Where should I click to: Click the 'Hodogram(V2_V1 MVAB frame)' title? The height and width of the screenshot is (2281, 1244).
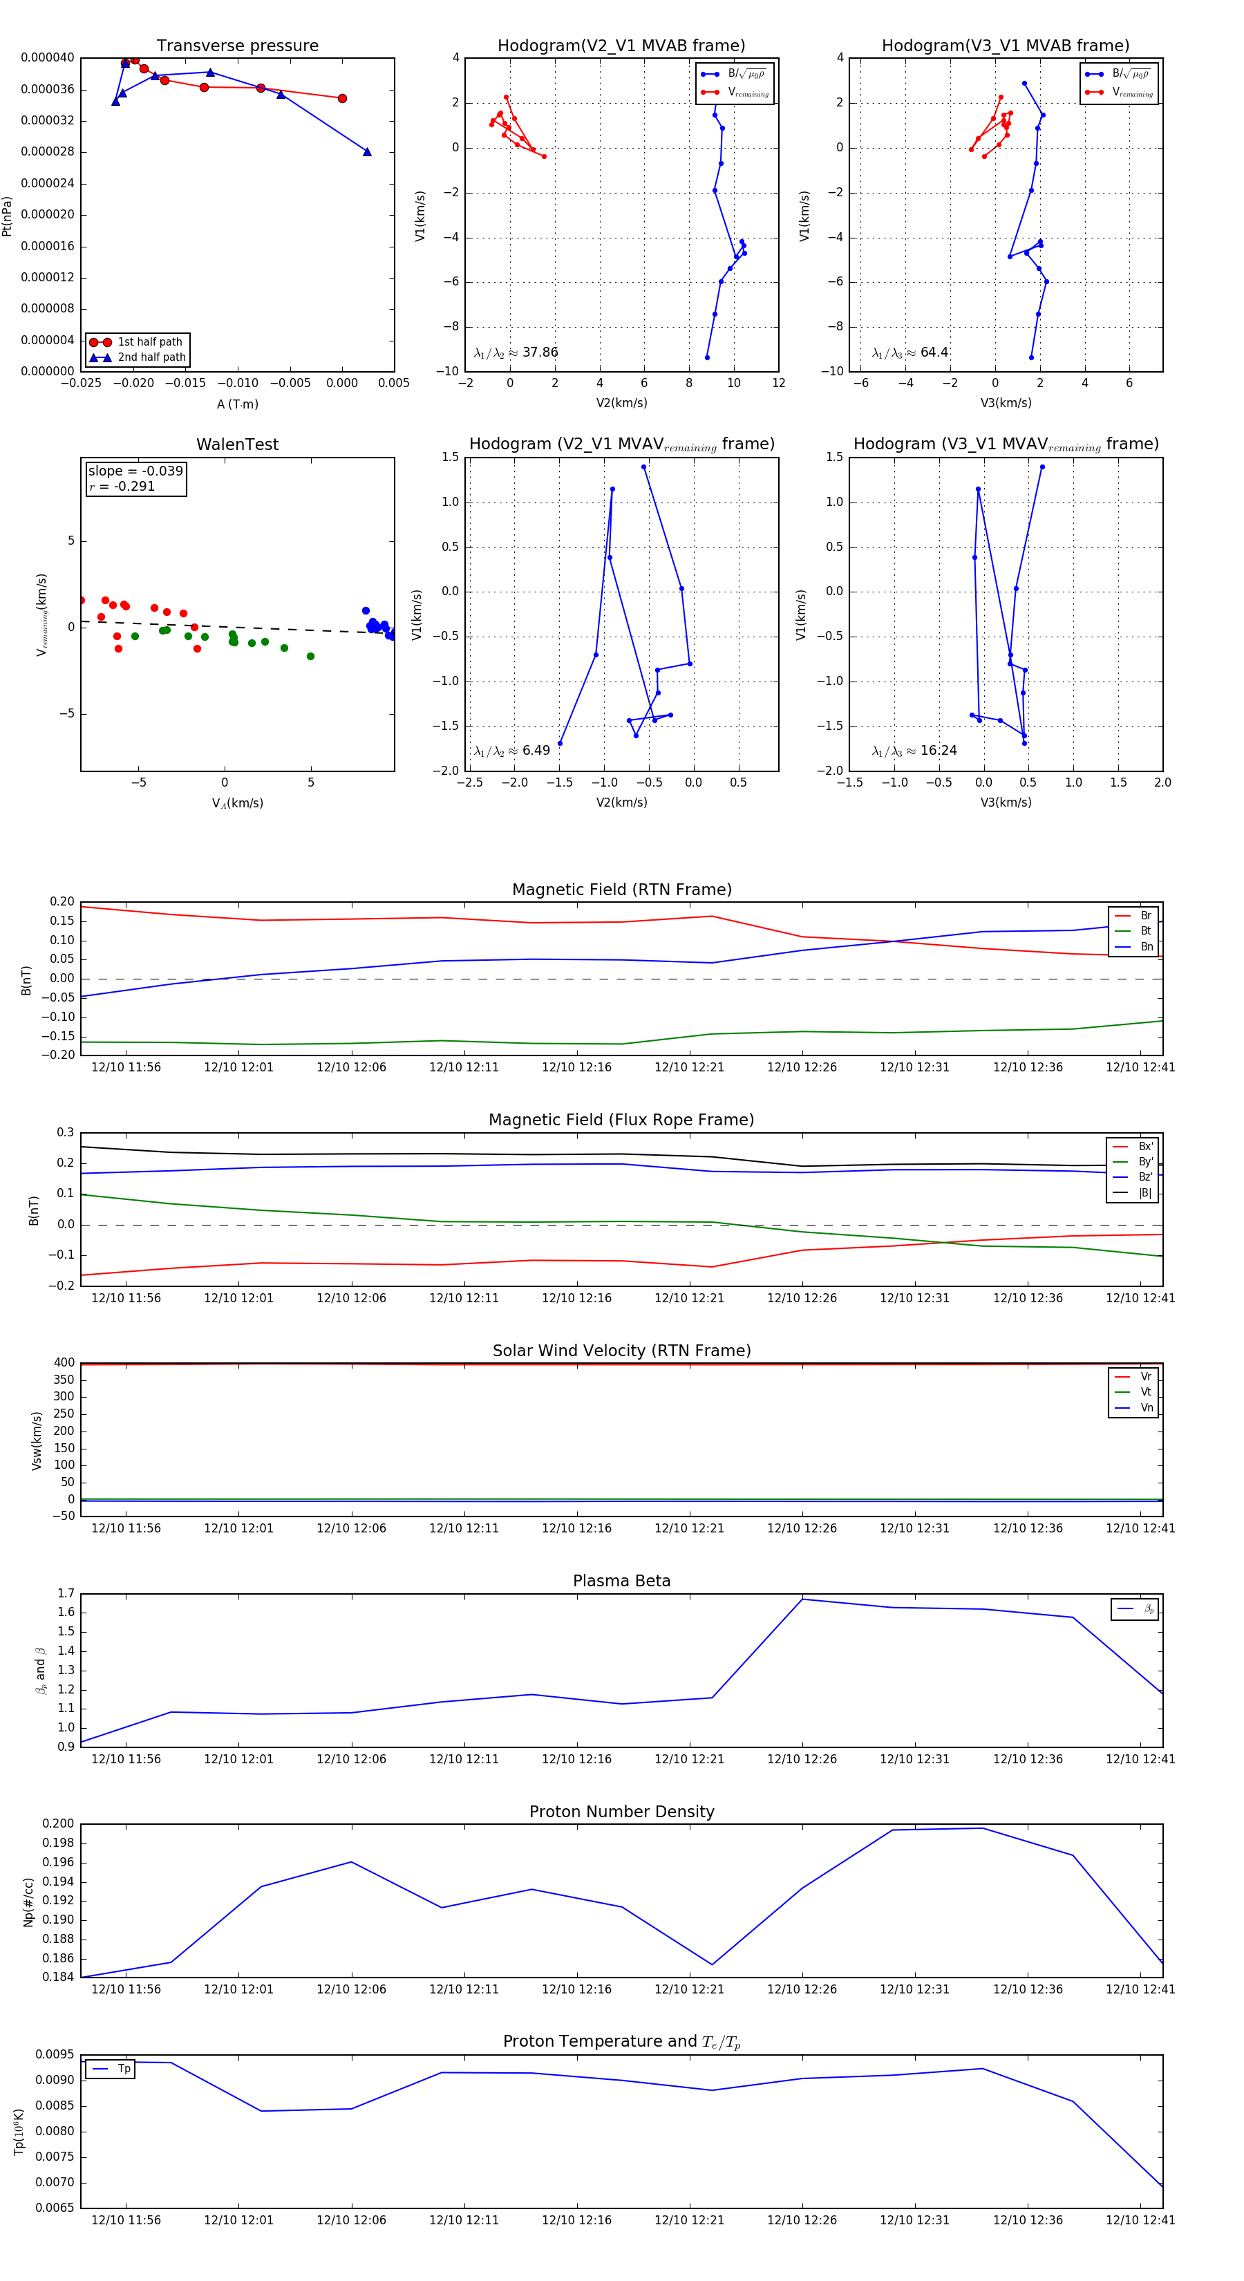[x=621, y=46]
